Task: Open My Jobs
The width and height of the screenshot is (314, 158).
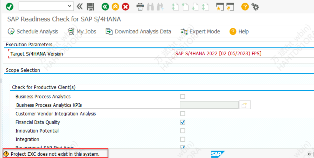Action: pos(82,32)
